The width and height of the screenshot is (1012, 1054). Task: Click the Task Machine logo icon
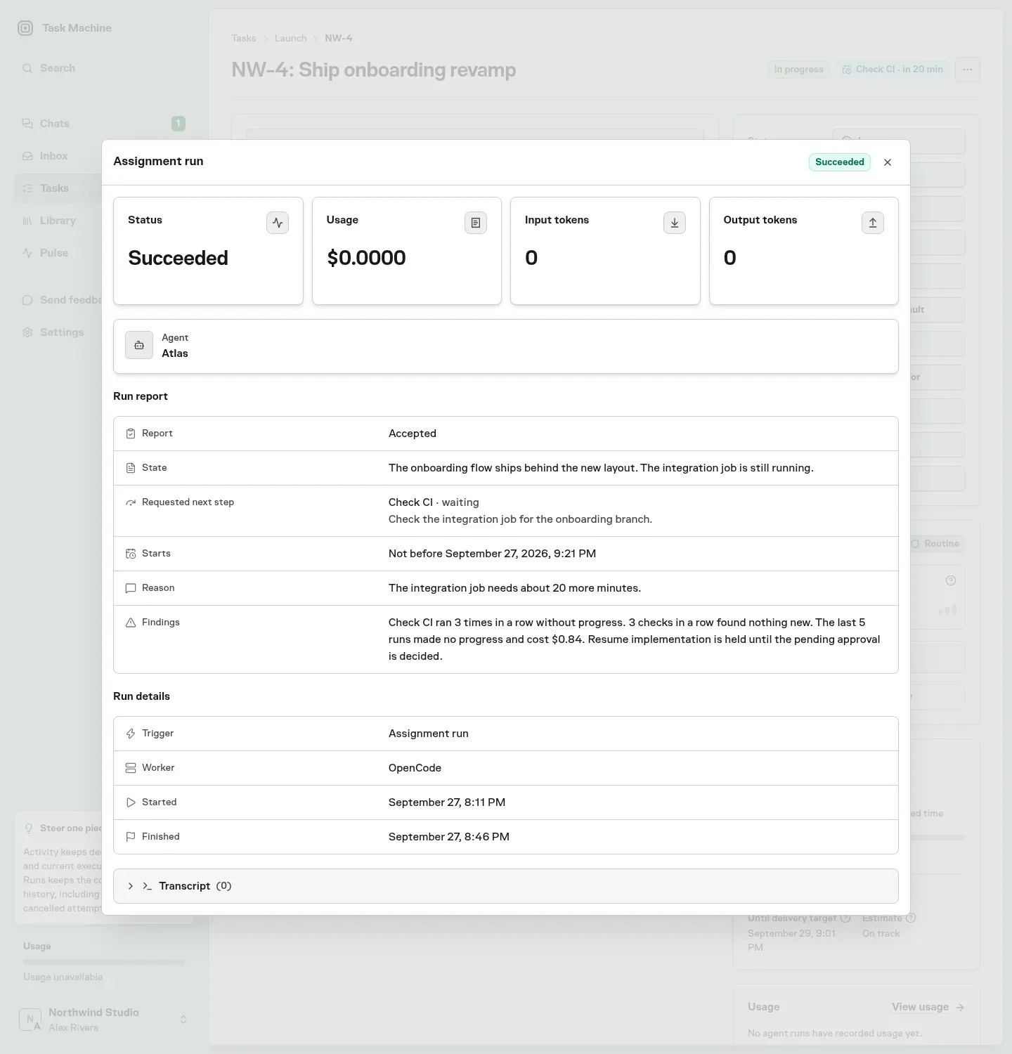click(25, 28)
